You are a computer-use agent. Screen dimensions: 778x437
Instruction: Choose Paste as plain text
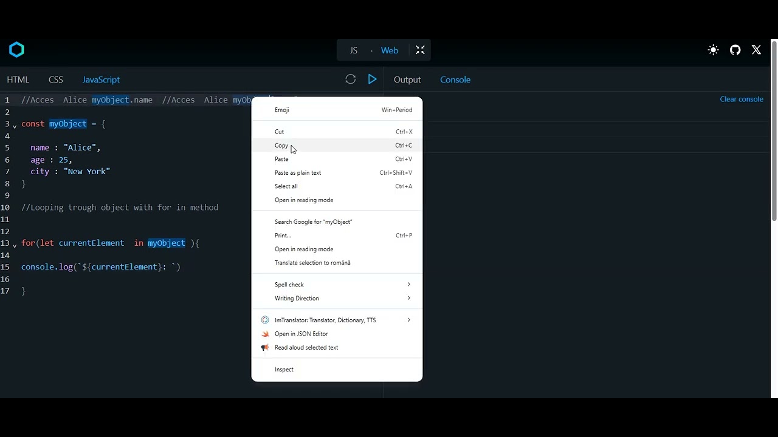[337, 173]
